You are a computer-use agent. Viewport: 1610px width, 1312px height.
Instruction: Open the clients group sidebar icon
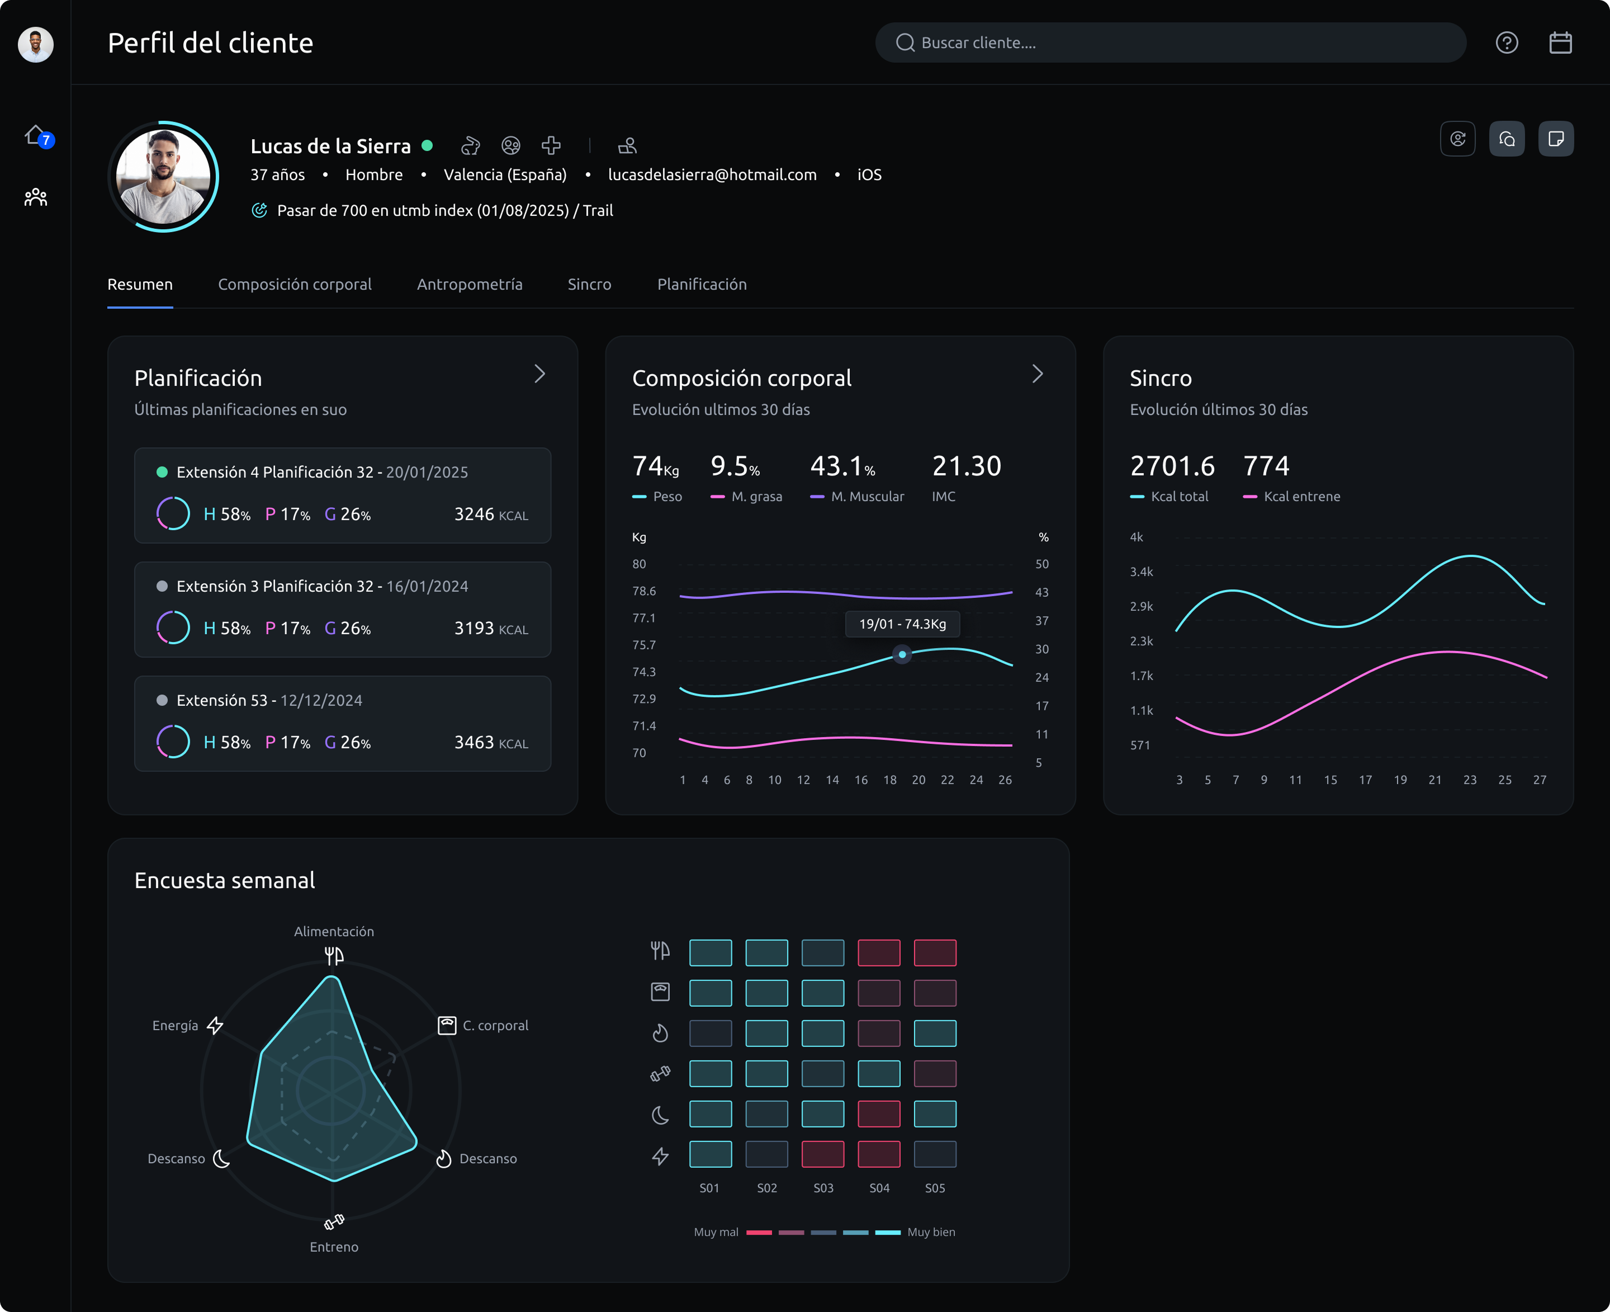click(36, 198)
